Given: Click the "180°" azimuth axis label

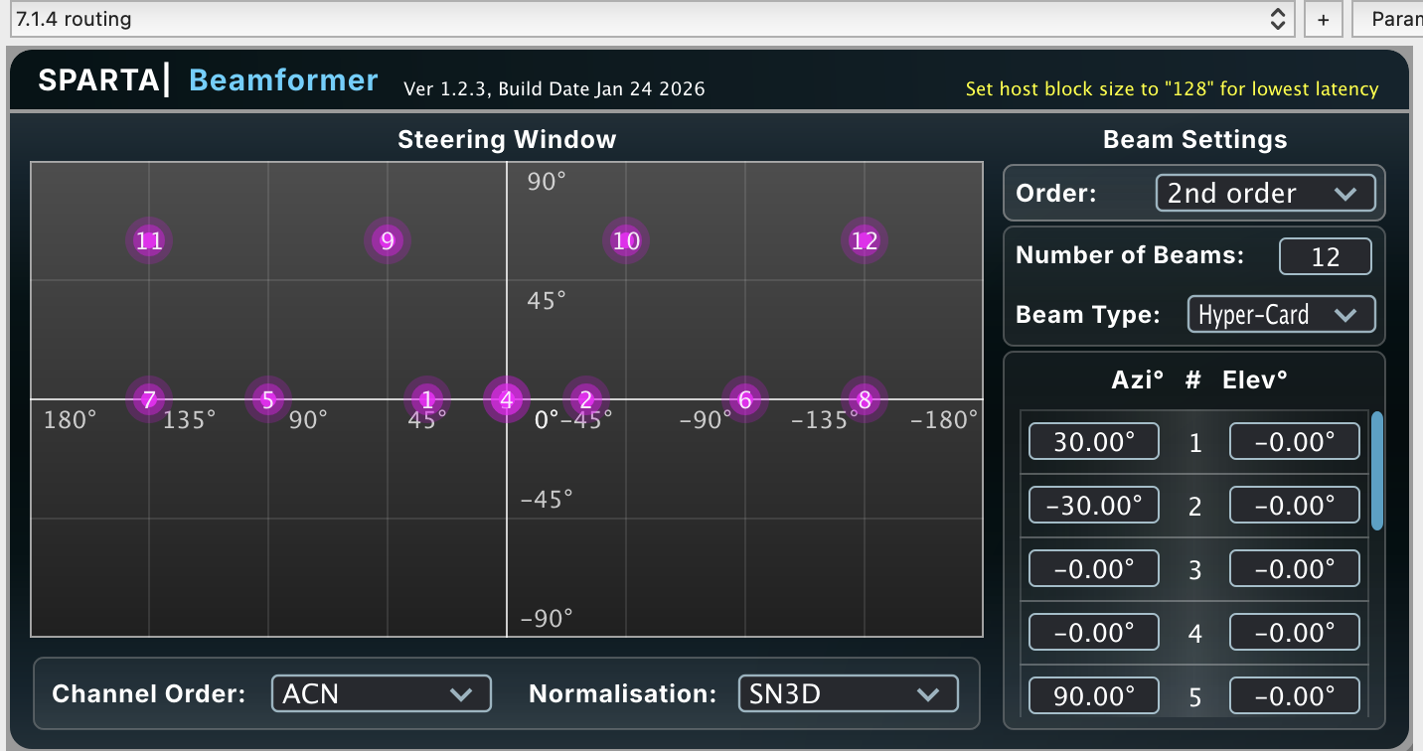Looking at the screenshot, I should [x=71, y=420].
